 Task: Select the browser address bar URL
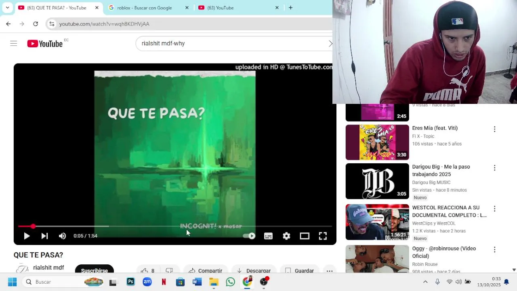[104, 24]
